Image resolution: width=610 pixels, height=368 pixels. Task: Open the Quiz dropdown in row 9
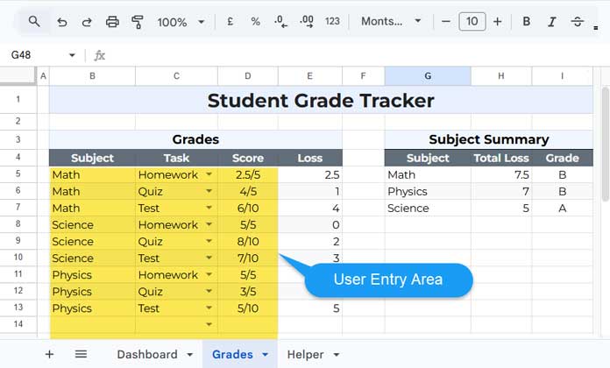(x=209, y=241)
